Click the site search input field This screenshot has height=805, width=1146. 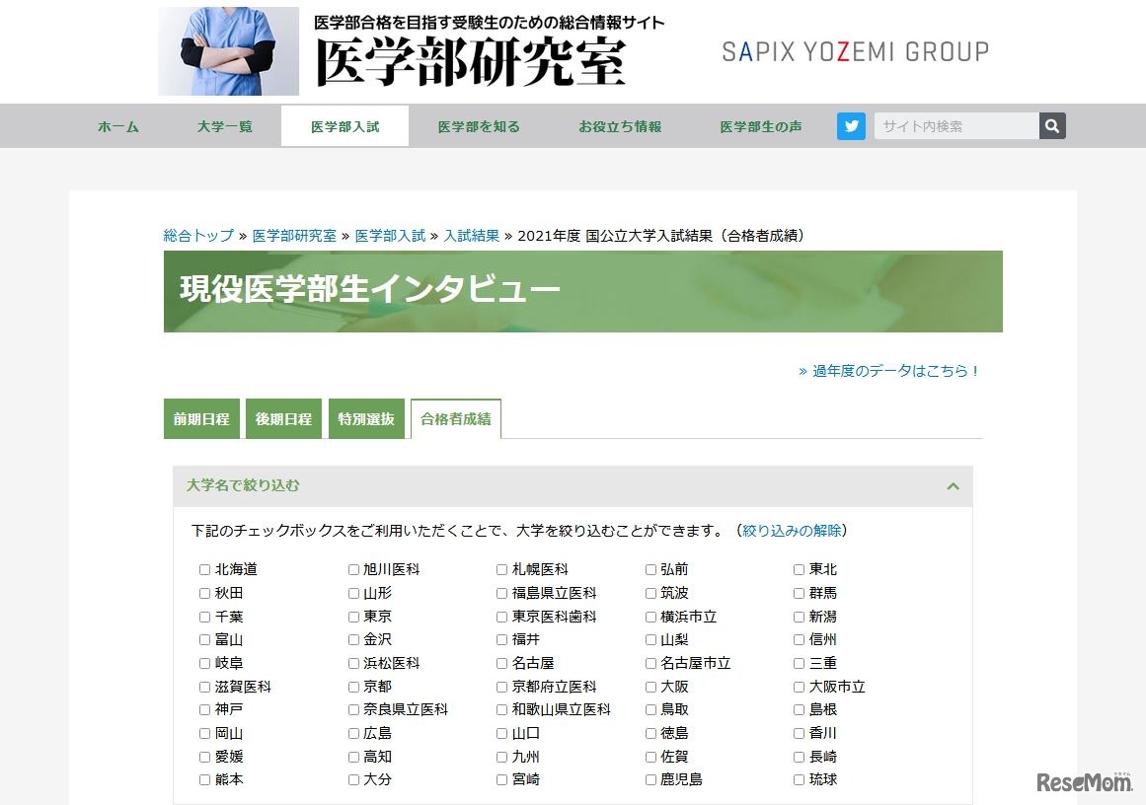pyautogui.click(x=953, y=125)
